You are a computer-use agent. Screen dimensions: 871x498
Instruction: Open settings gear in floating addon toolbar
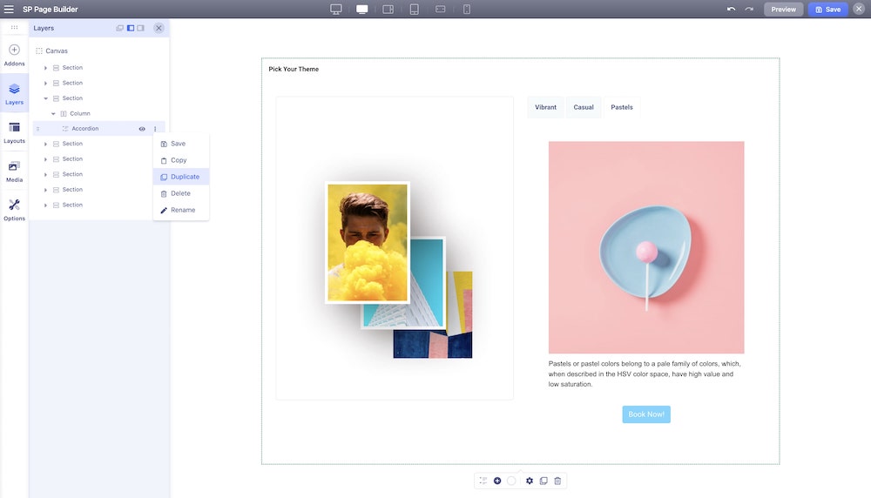point(529,481)
